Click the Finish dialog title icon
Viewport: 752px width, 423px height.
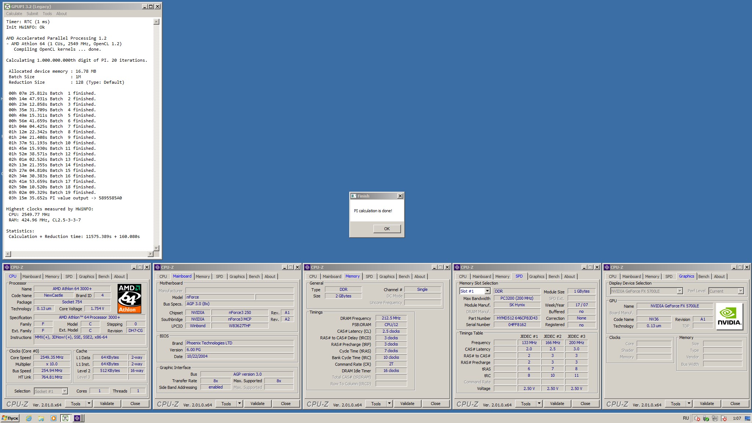pyautogui.click(x=354, y=196)
